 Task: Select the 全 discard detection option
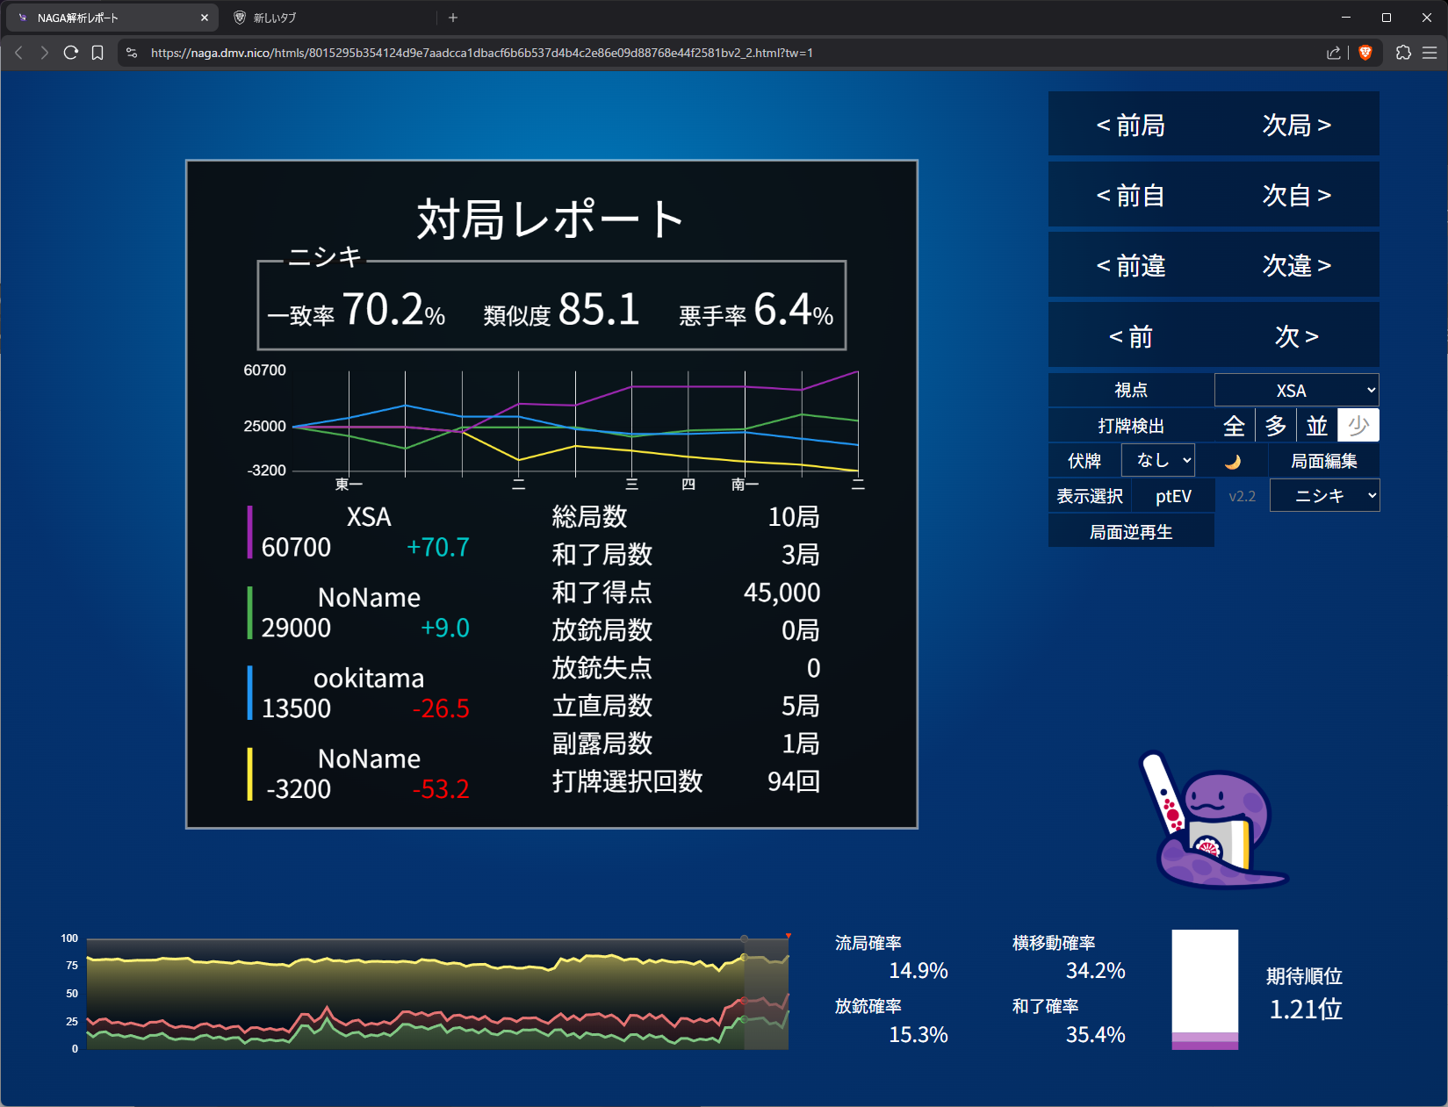click(1234, 426)
